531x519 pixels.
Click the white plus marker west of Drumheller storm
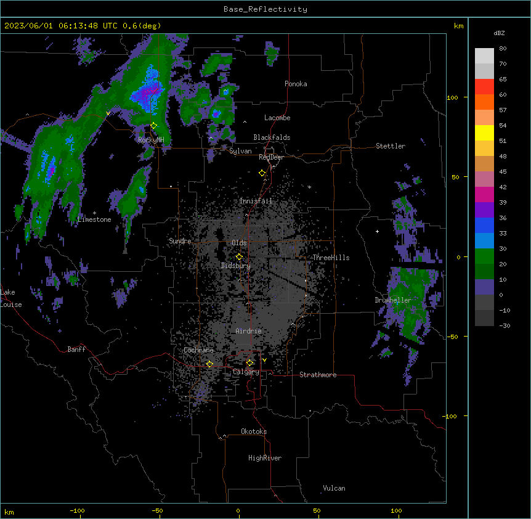pos(377,231)
